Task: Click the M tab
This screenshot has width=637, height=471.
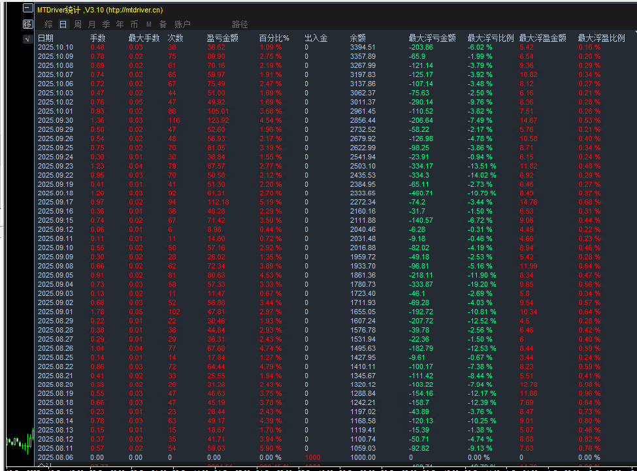Action: point(148,24)
